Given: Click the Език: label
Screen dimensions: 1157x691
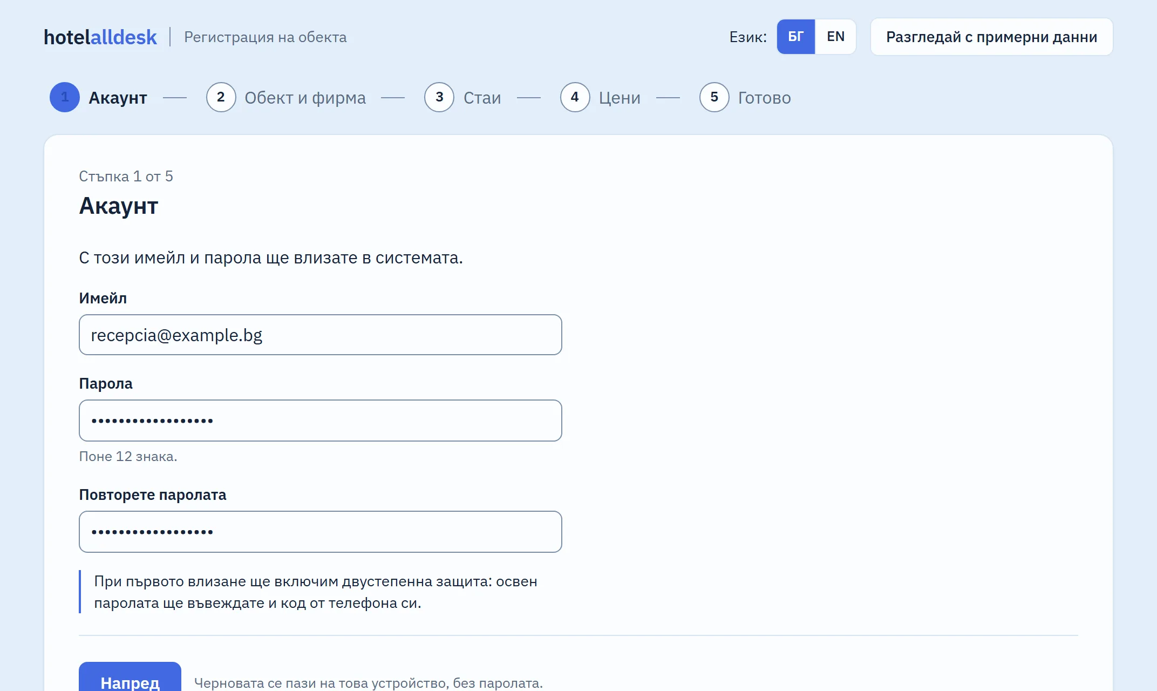Looking at the screenshot, I should (x=748, y=37).
